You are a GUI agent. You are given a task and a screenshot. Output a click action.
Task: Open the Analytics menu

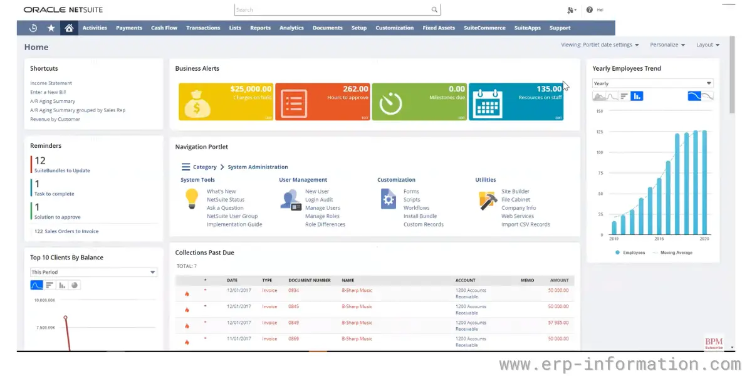tap(291, 28)
